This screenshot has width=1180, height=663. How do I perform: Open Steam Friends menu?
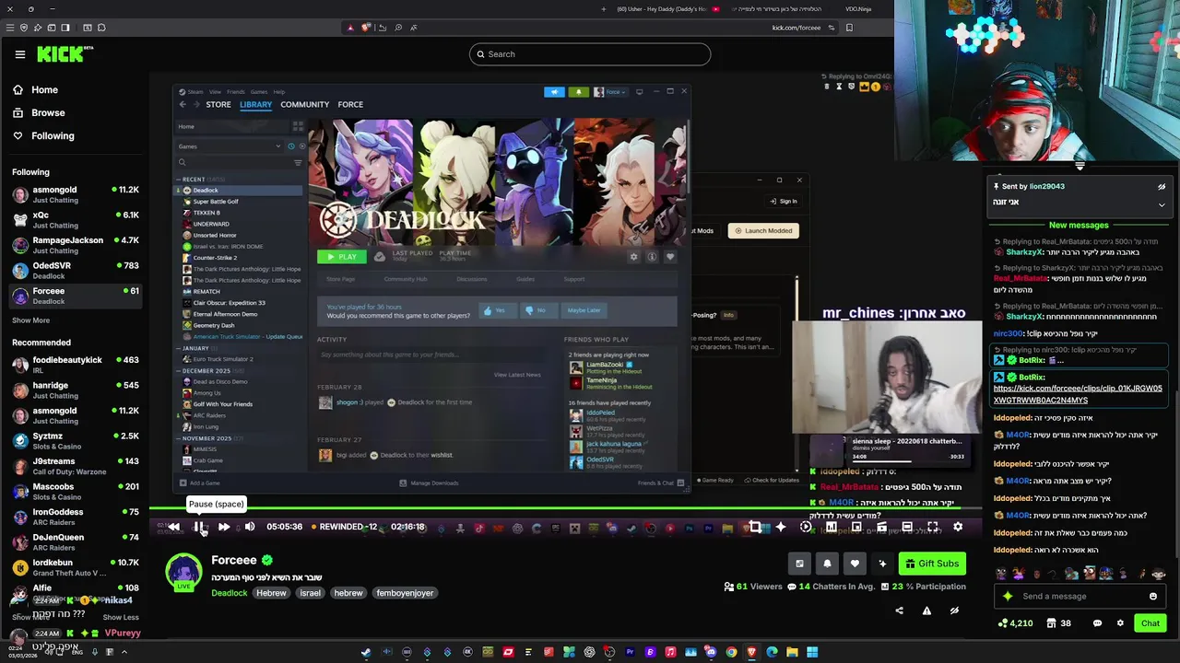pos(236,92)
